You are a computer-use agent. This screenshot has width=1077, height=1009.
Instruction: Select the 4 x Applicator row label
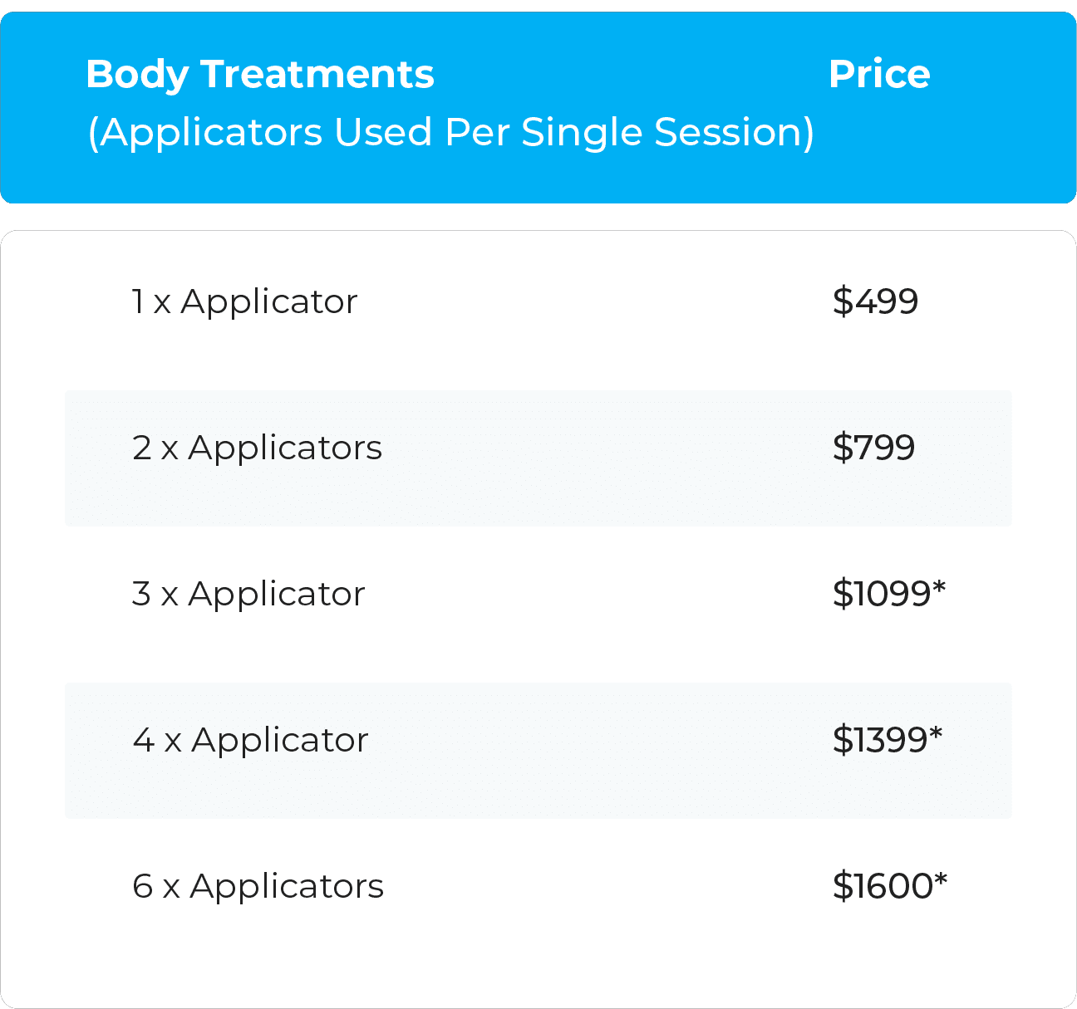(x=250, y=741)
